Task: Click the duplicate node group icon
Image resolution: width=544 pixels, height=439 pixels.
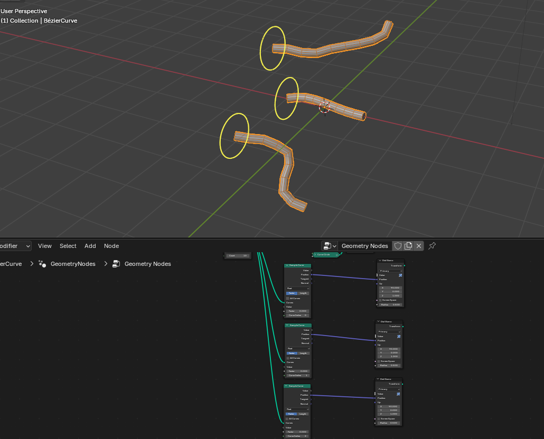Action: pos(408,246)
